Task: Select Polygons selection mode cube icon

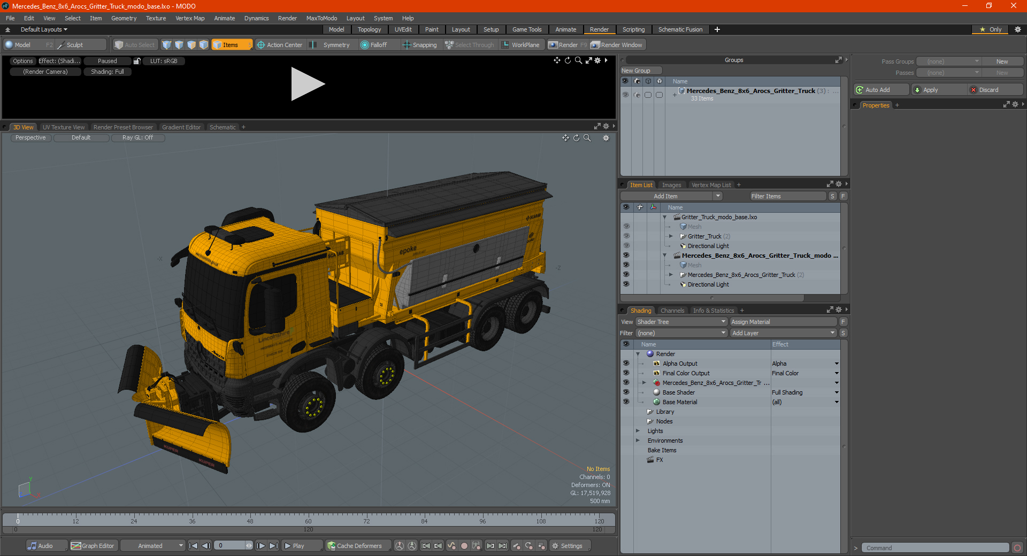Action: point(191,45)
